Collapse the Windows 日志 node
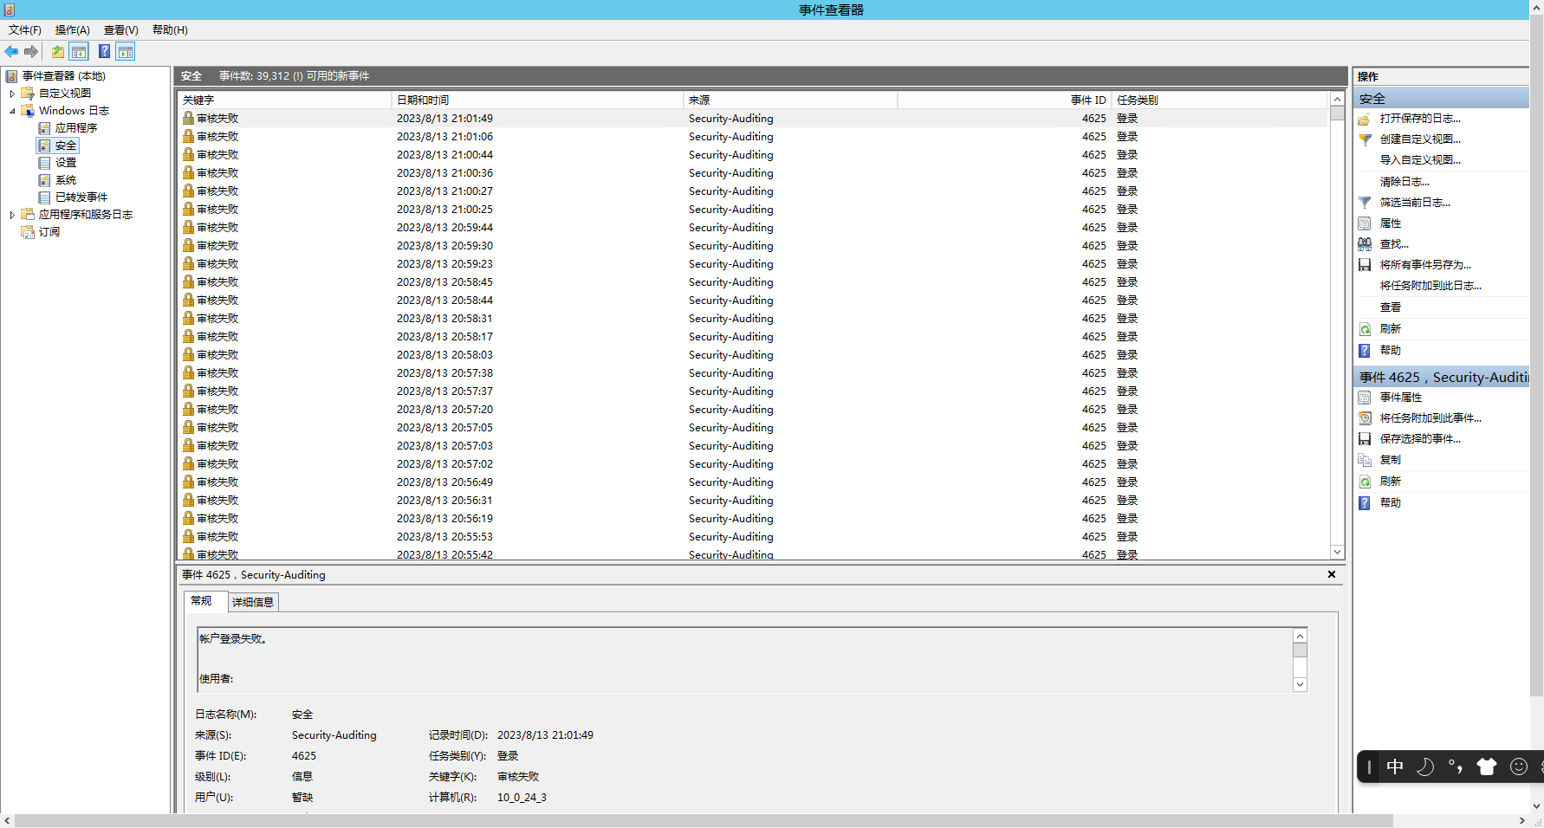The width and height of the screenshot is (1544, 828). (x=12, y=110)
